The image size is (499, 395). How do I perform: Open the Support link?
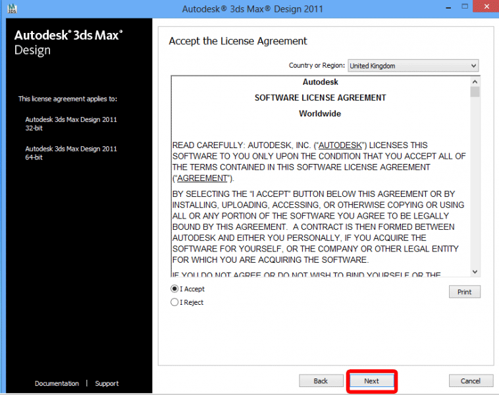(107, 384)
